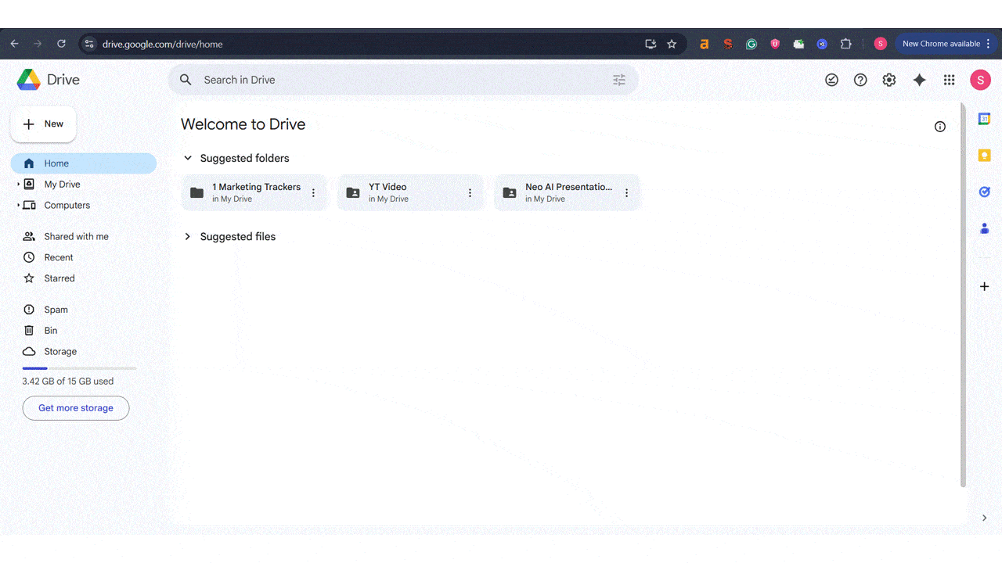Collapse the Suggested folders section

click(x=187, y=157)
